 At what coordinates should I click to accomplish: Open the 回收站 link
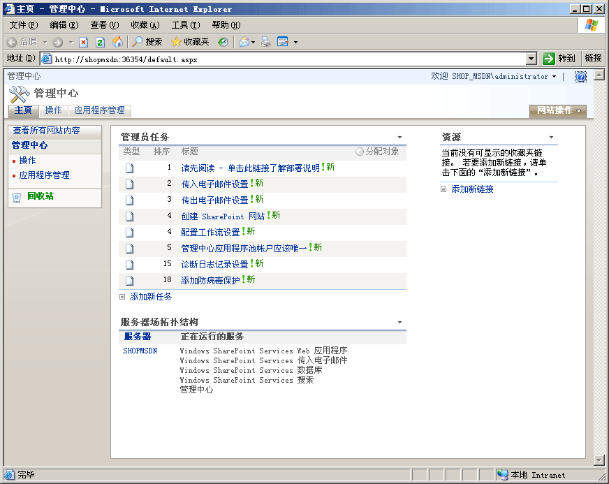click(41, 196)
